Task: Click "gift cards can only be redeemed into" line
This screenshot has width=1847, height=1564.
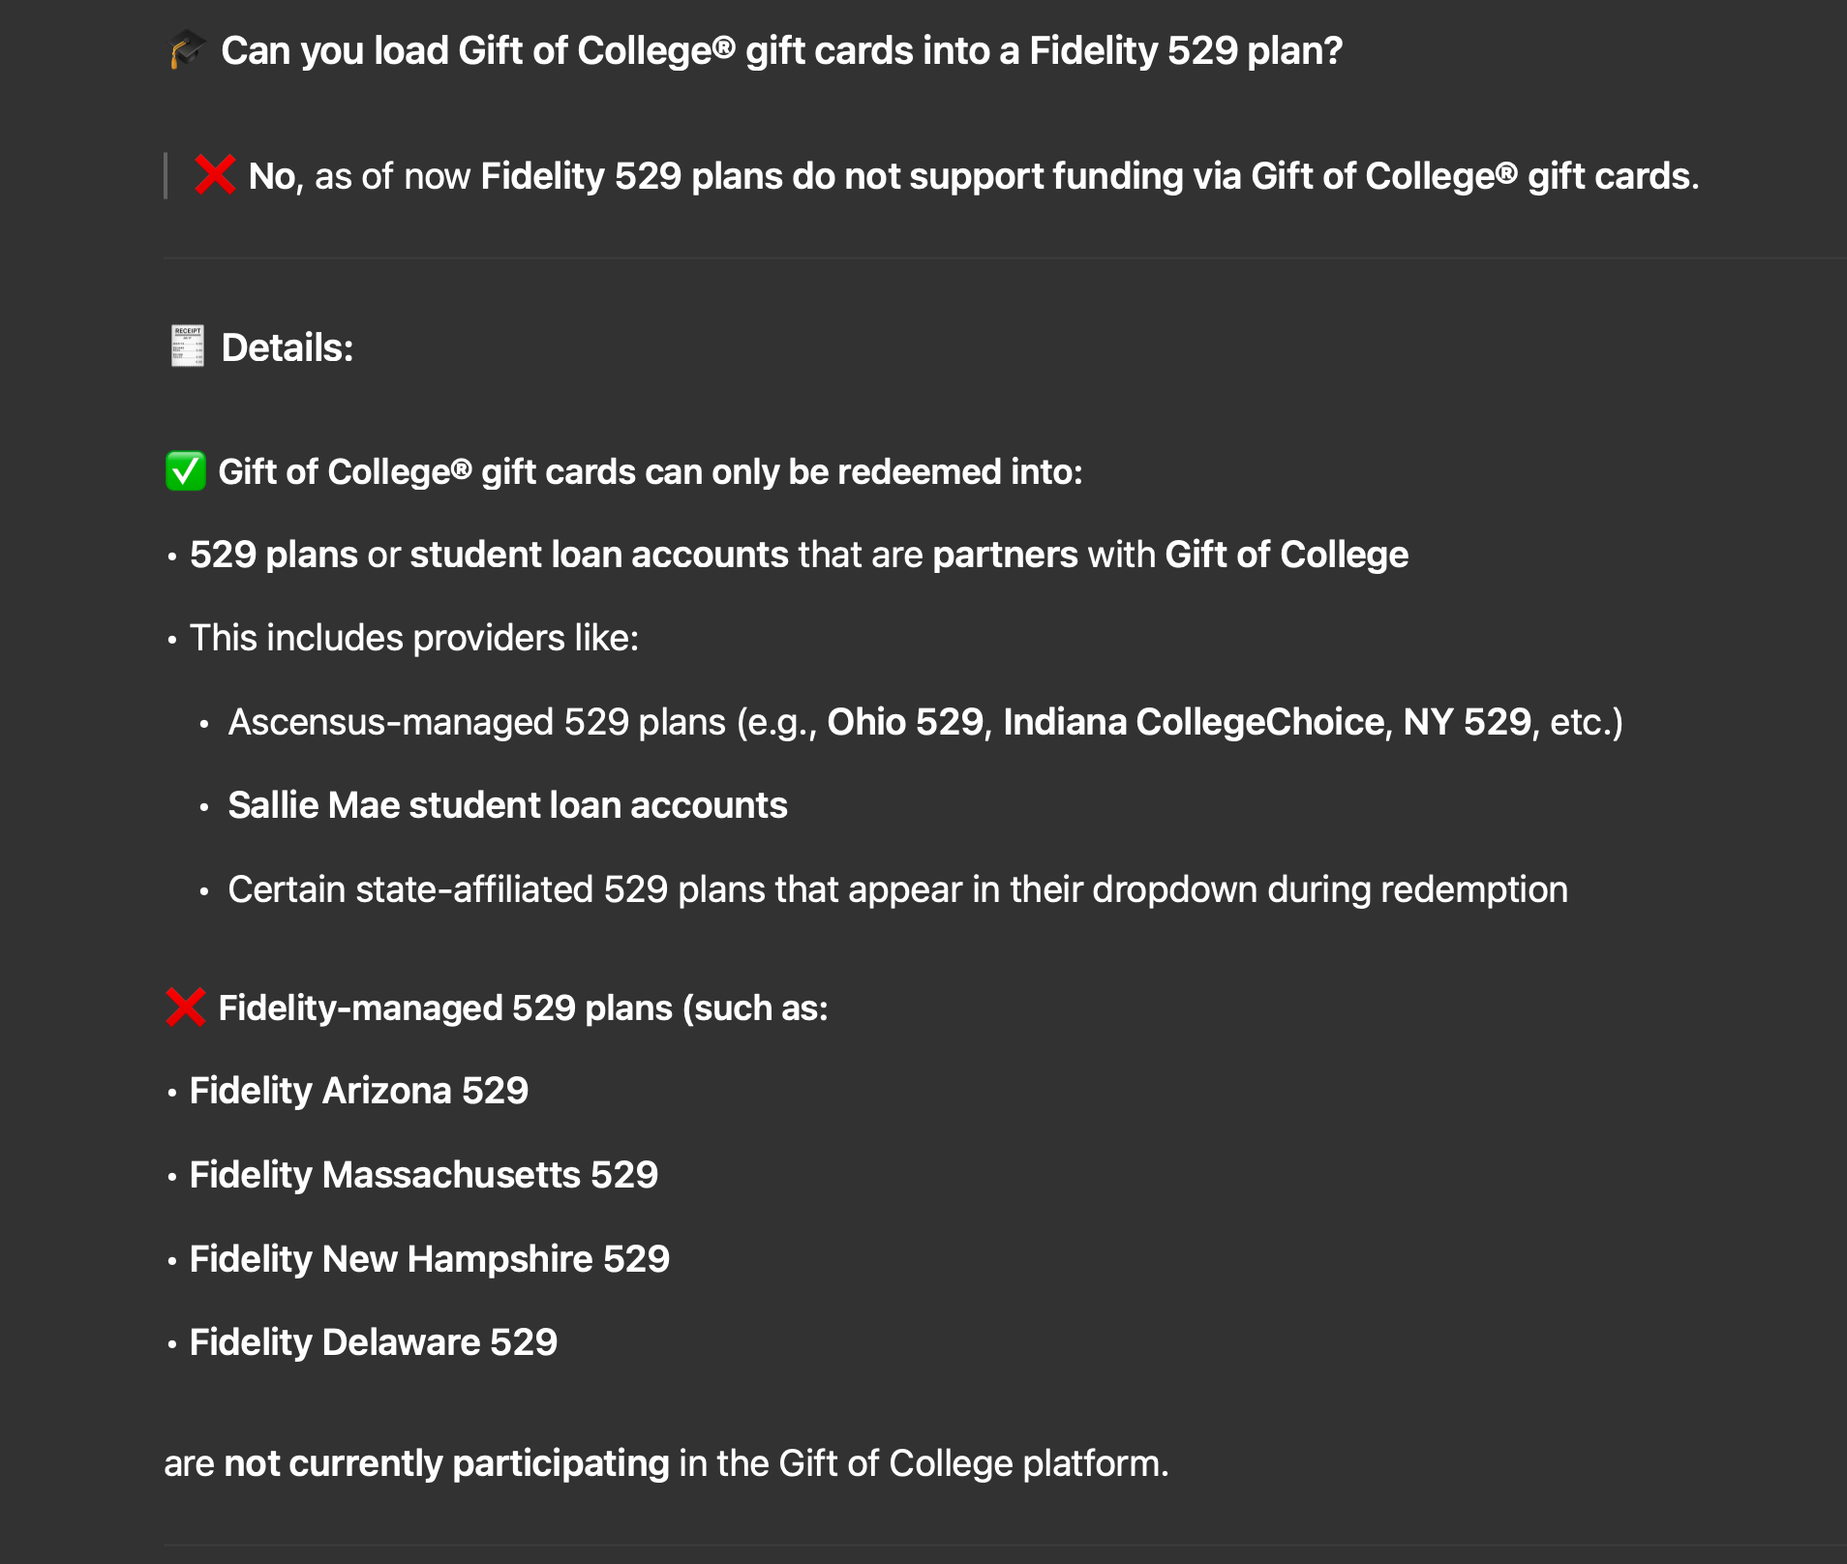Action: tap(650, 472)
